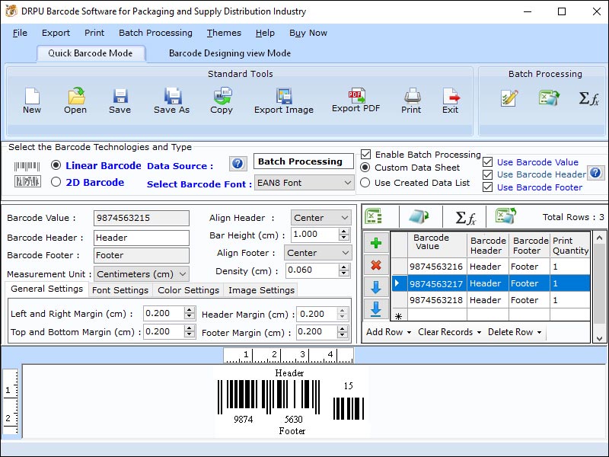
Task: Enable the Use Barcode Value checkbox
Action: pyautogui.click(x=487, y=161)
